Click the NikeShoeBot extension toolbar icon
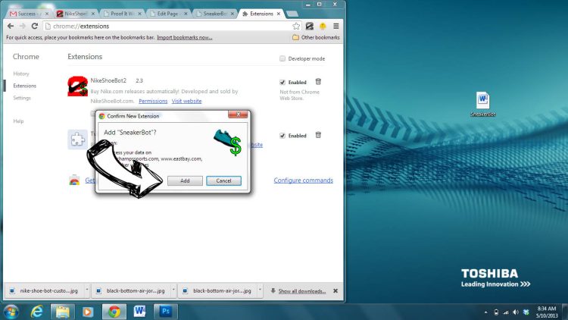The height and width of the screenshot is (320, 568). [310, 26]
